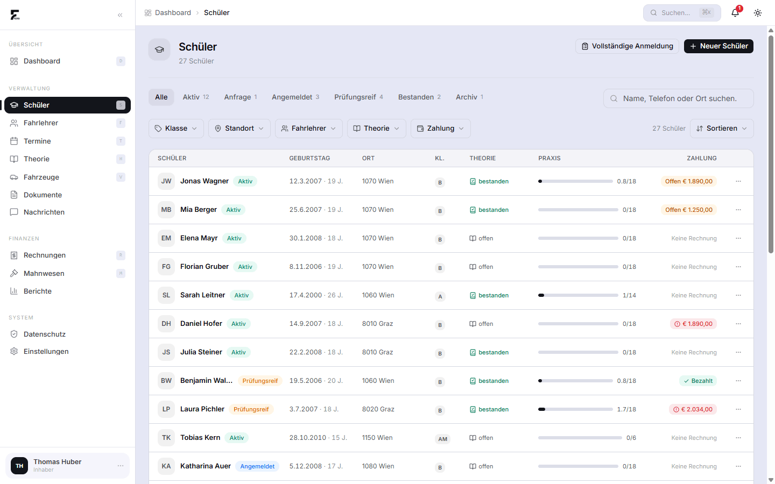Open Berichte in the sidebar
The image size is (775, 484).
[67, 291]
